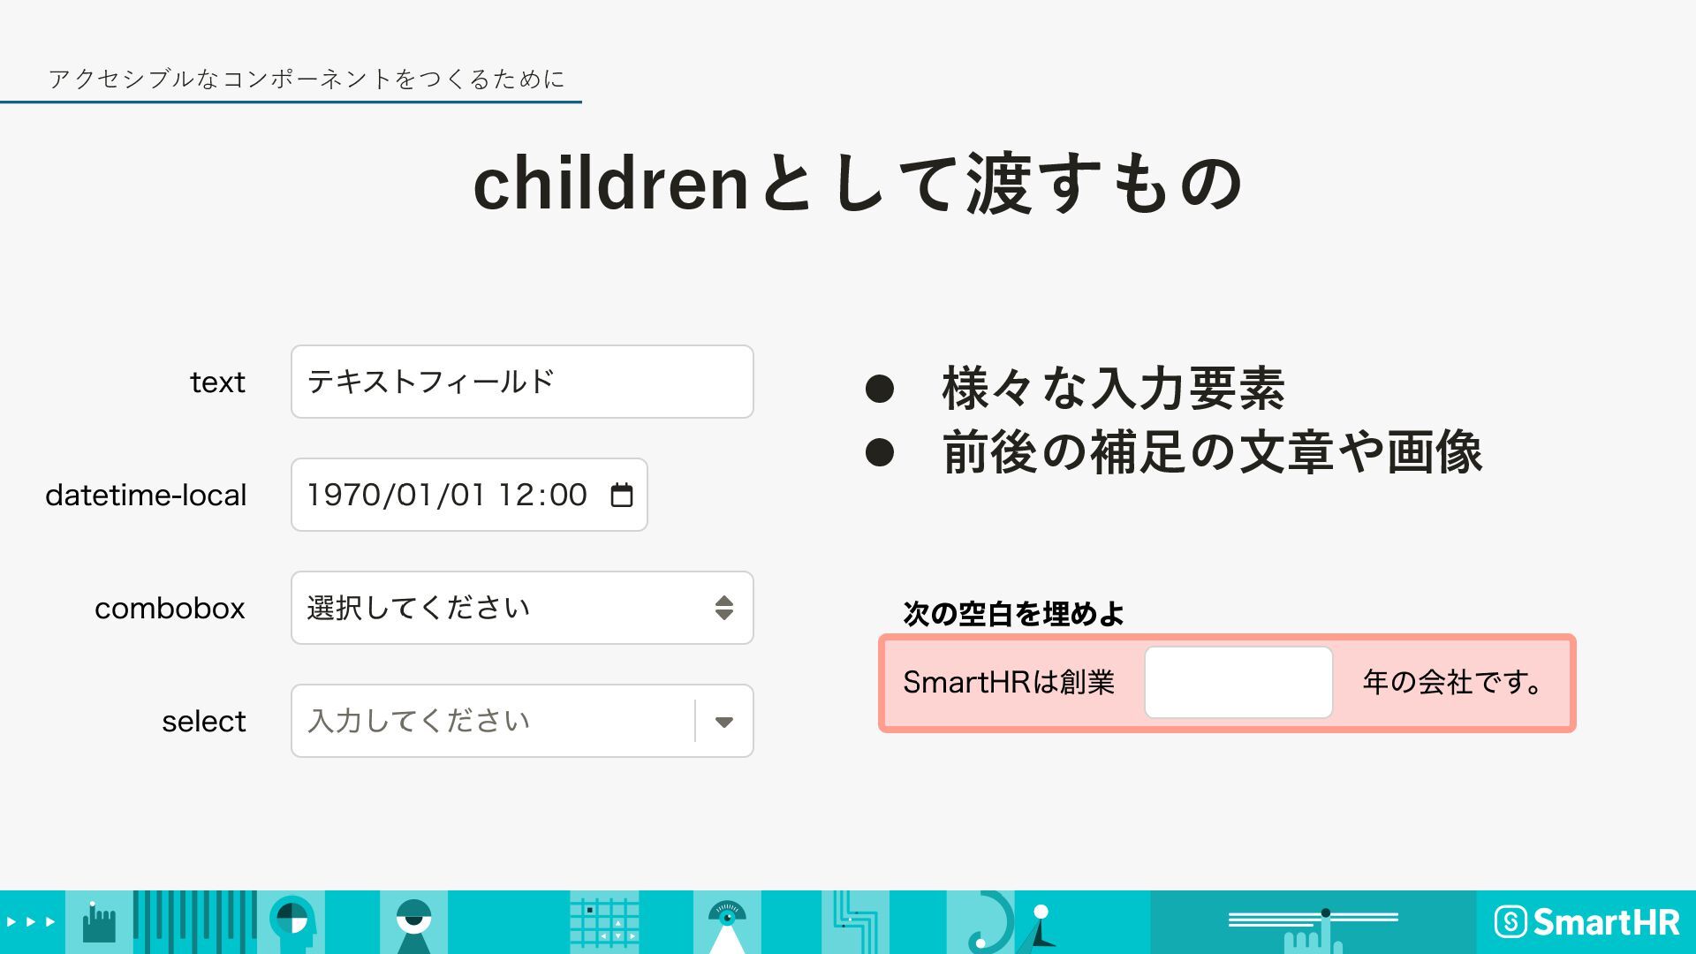
Task: Click the 次の空白を埋めよ label
Action: click(x=1013, y=613)
